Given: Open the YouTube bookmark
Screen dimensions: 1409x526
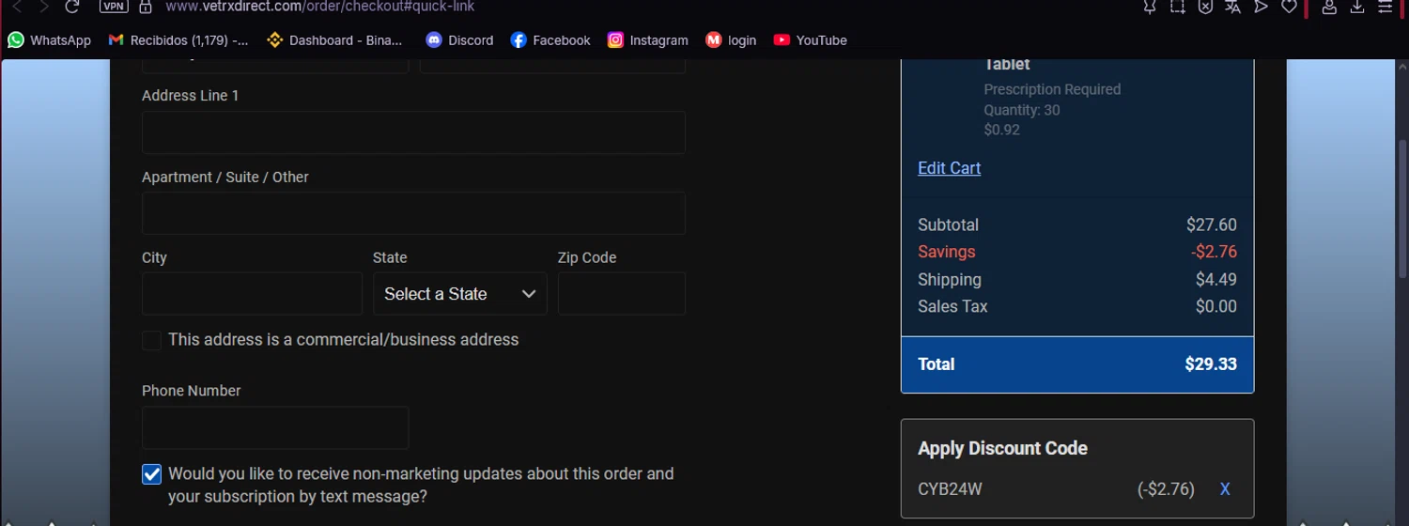Looking at the screenshot, I should 810,40.
